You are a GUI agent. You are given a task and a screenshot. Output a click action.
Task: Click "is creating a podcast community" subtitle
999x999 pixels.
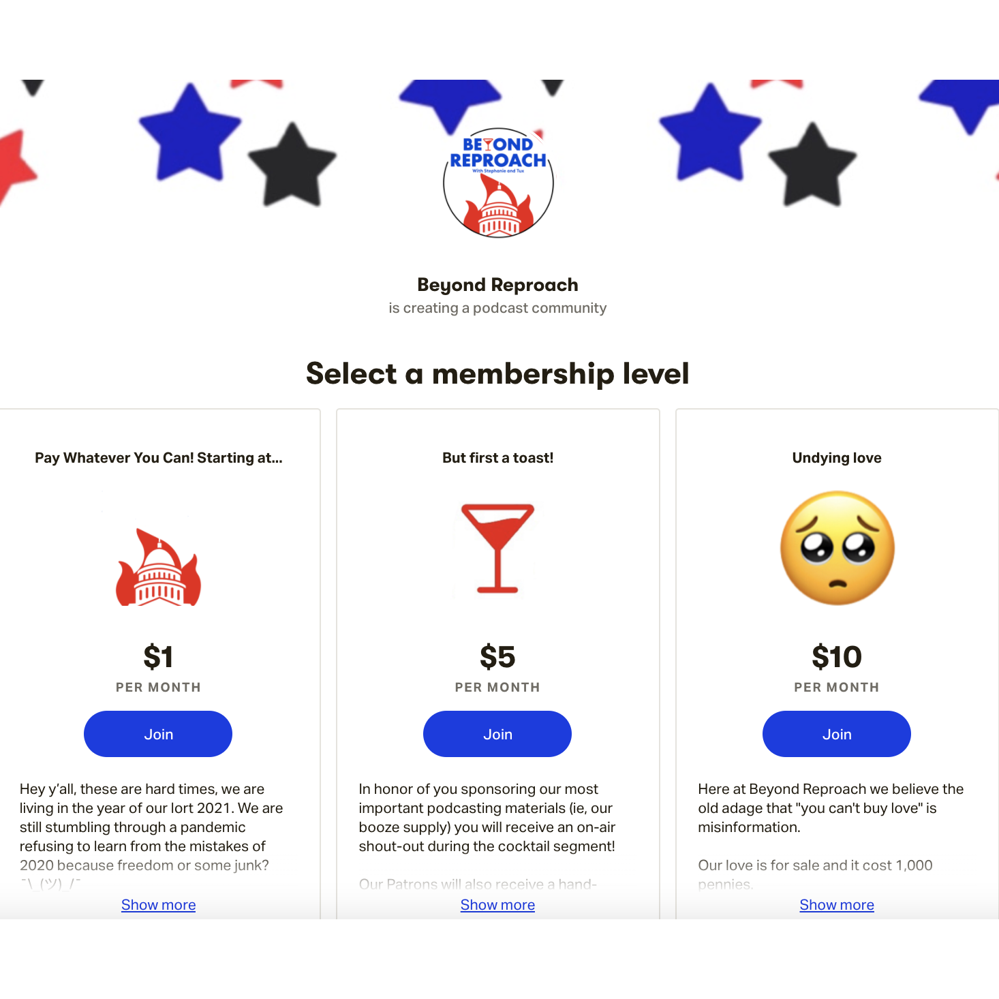[x=497, y=308]
